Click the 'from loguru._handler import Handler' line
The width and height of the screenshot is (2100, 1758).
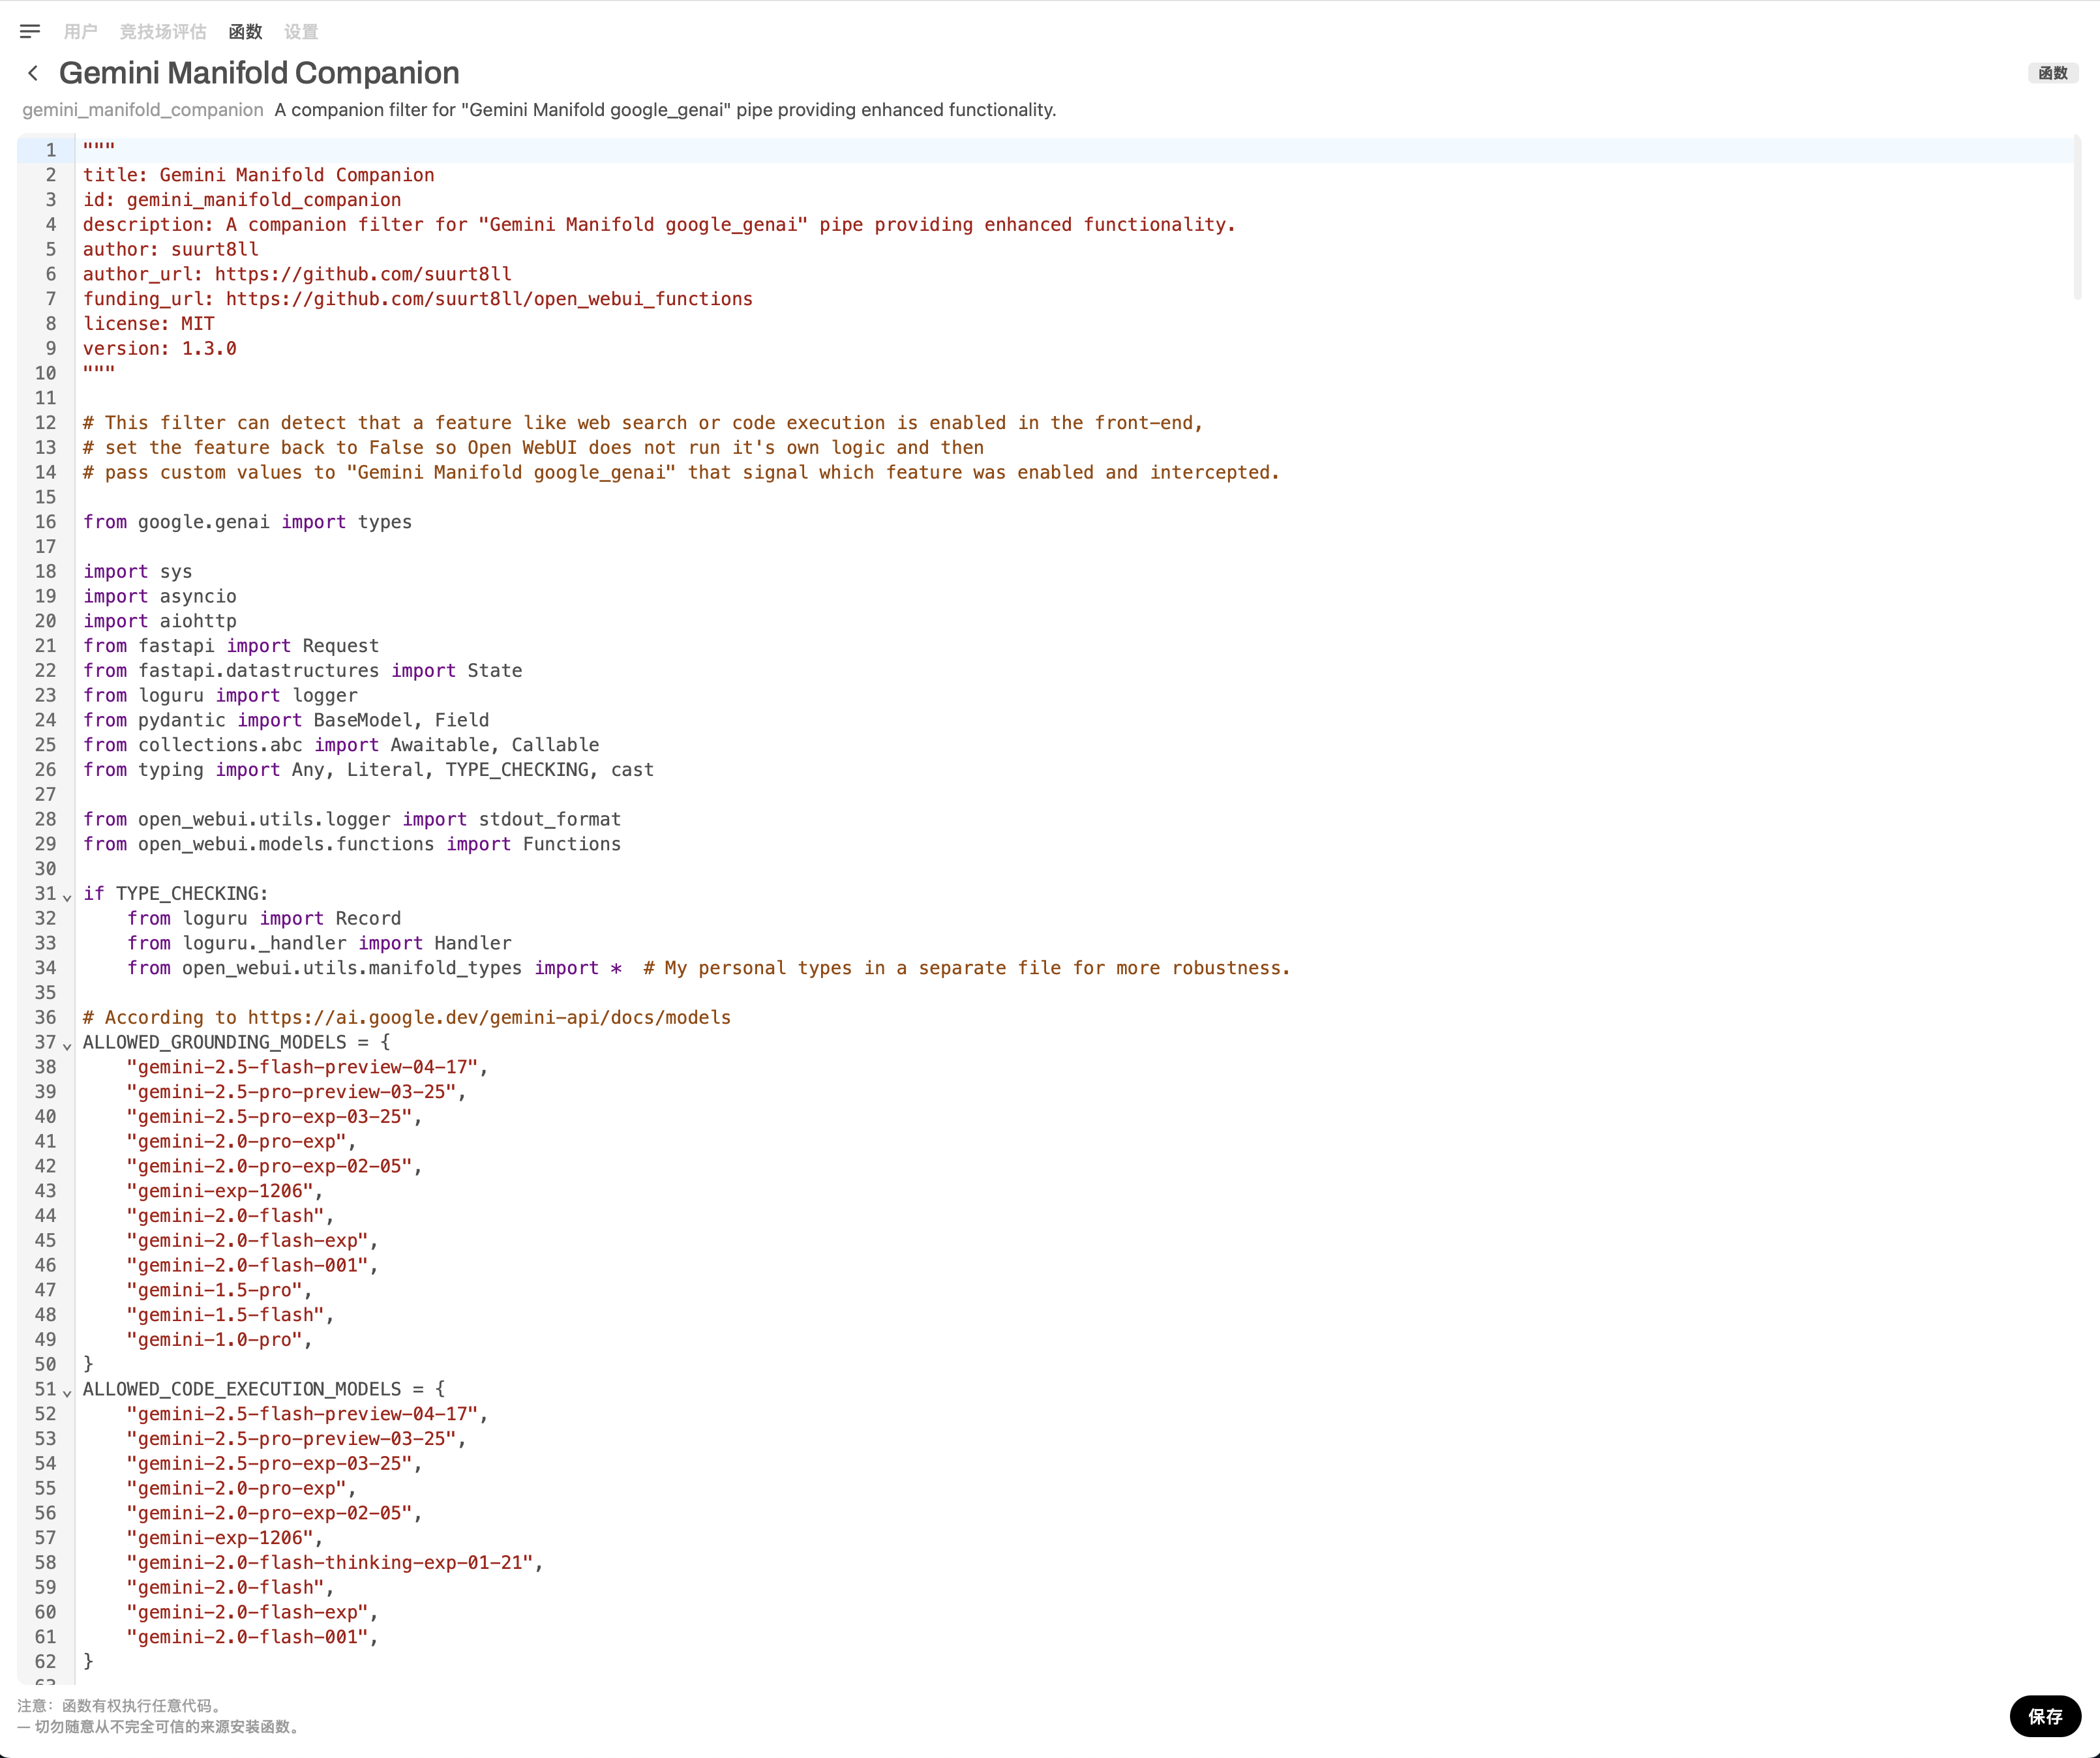(319, 943)
